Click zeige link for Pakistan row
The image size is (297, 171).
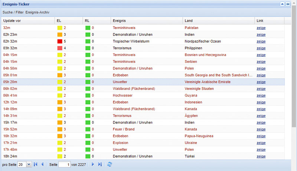click(x=261, y=28)
